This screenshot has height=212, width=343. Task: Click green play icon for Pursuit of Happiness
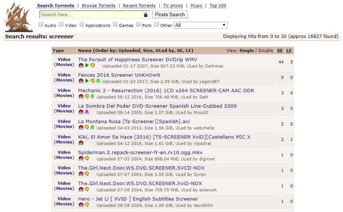[87, 65]
